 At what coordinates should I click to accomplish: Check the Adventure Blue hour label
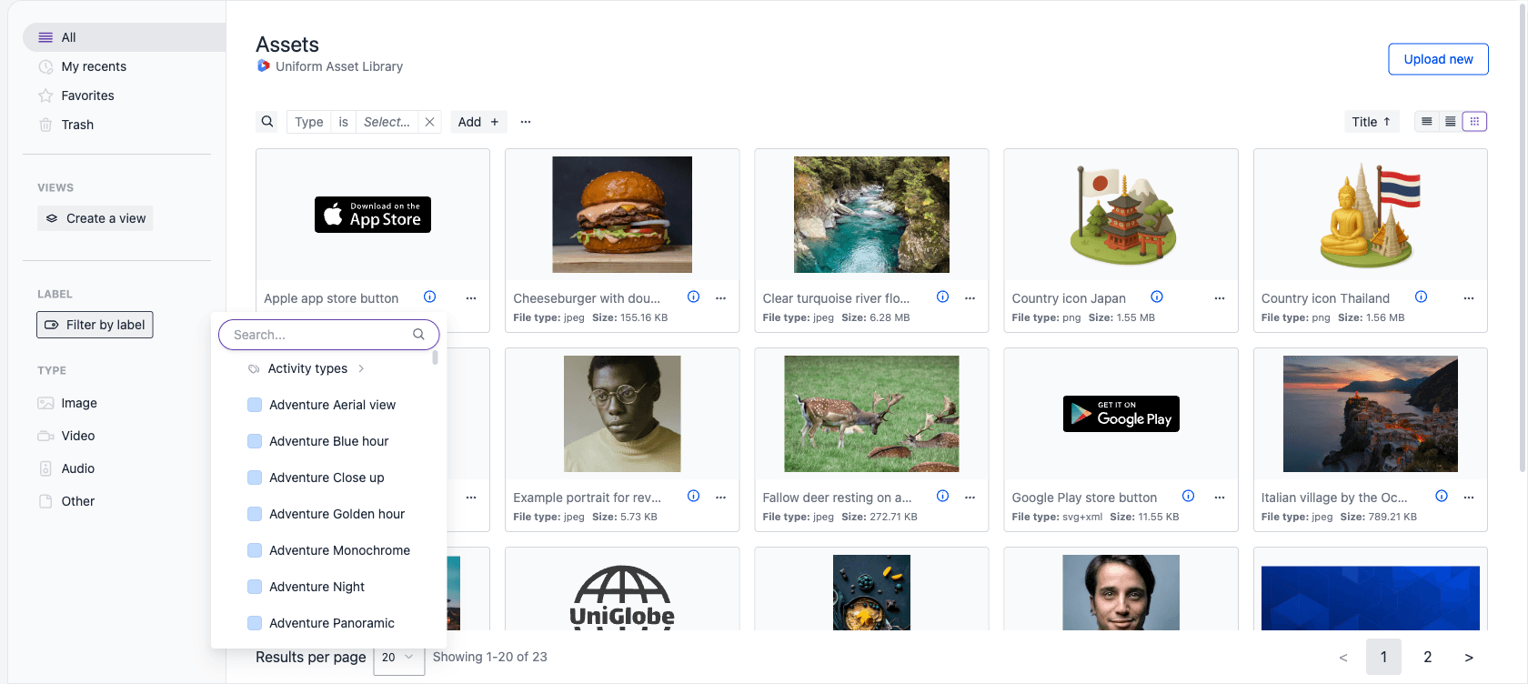coord(255,441)
